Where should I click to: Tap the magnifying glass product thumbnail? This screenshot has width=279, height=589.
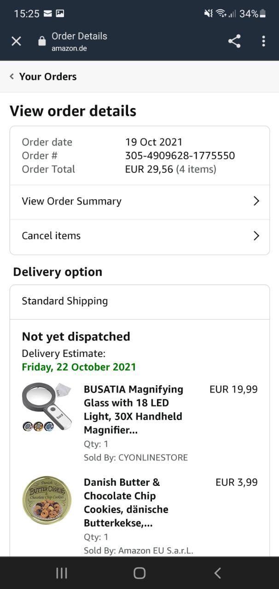coord(46,407)
